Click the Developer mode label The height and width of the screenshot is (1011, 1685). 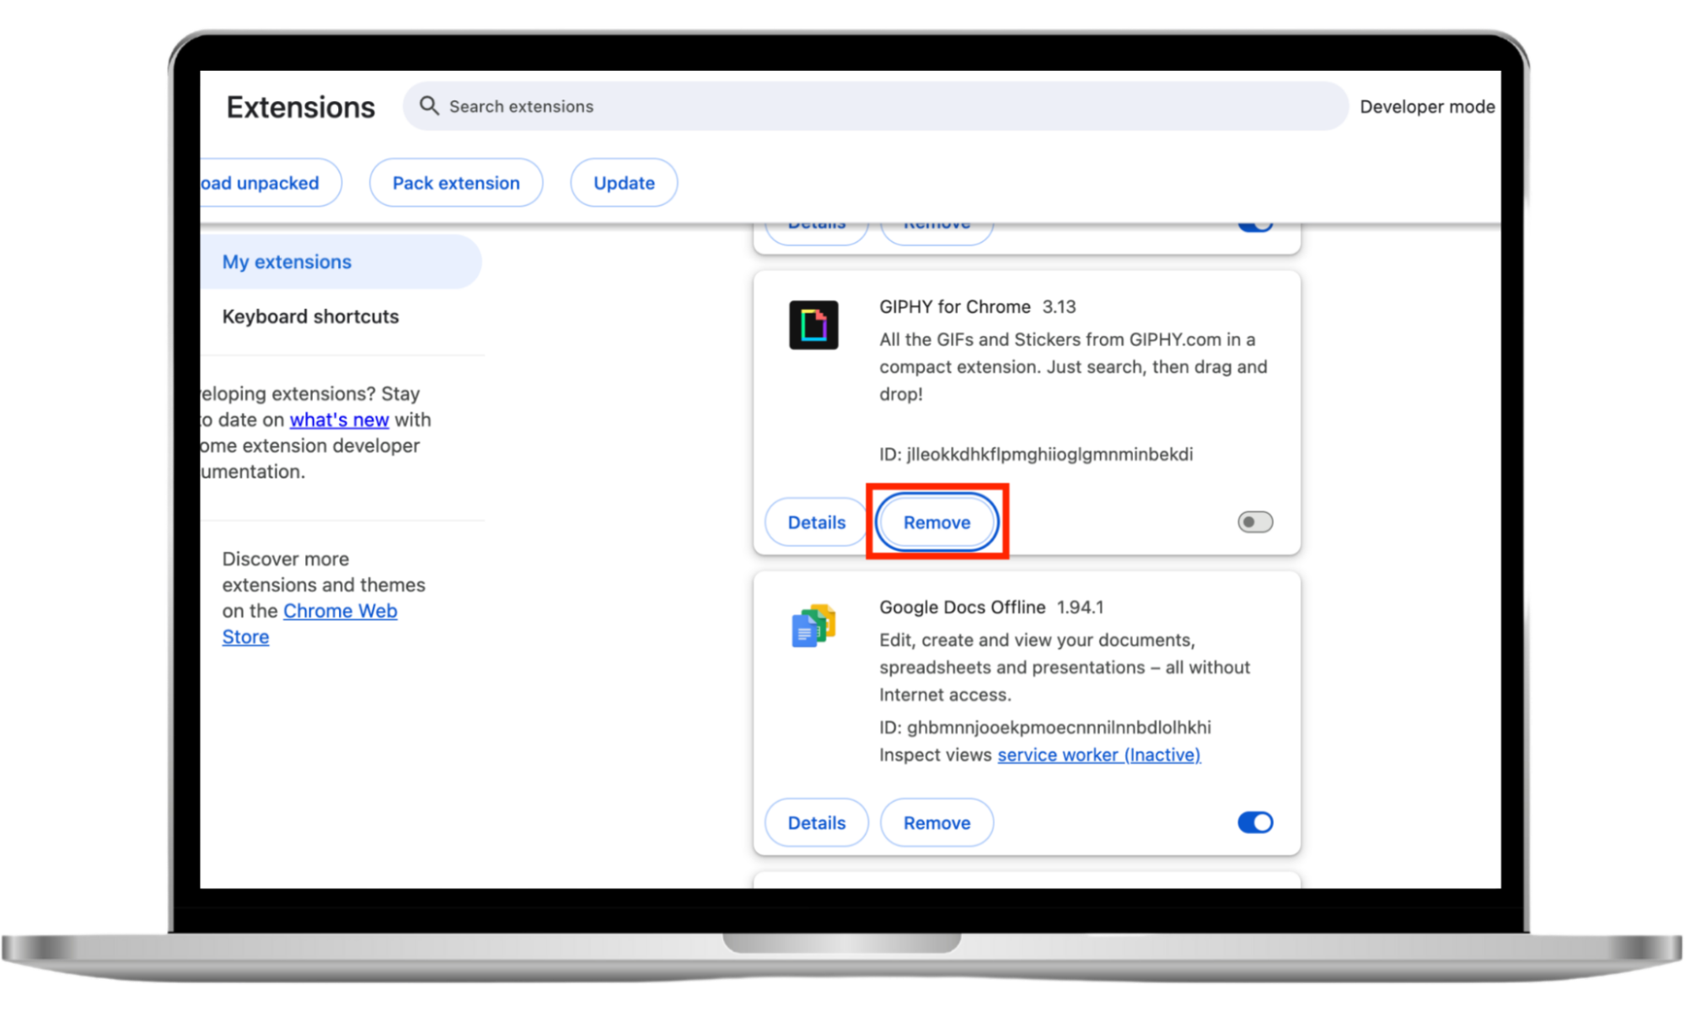(1426, 107)
